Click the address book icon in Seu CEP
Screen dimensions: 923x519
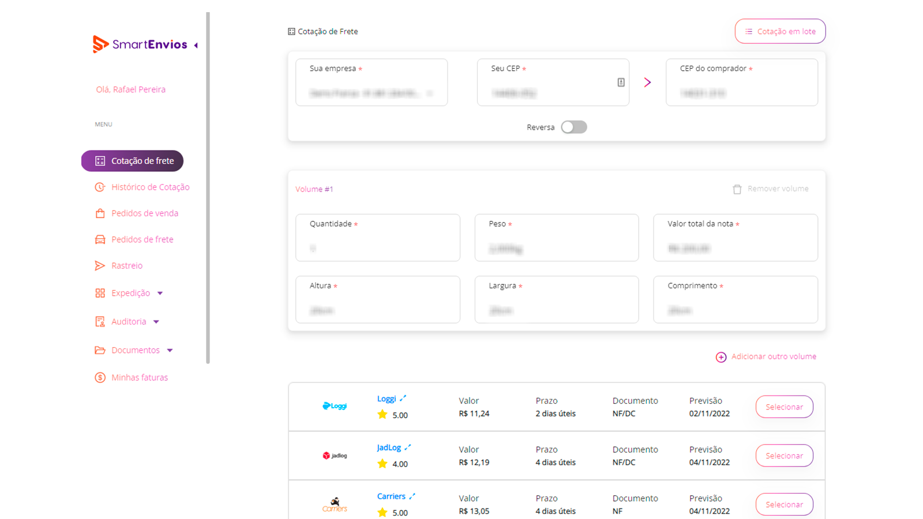coord(621,82)
